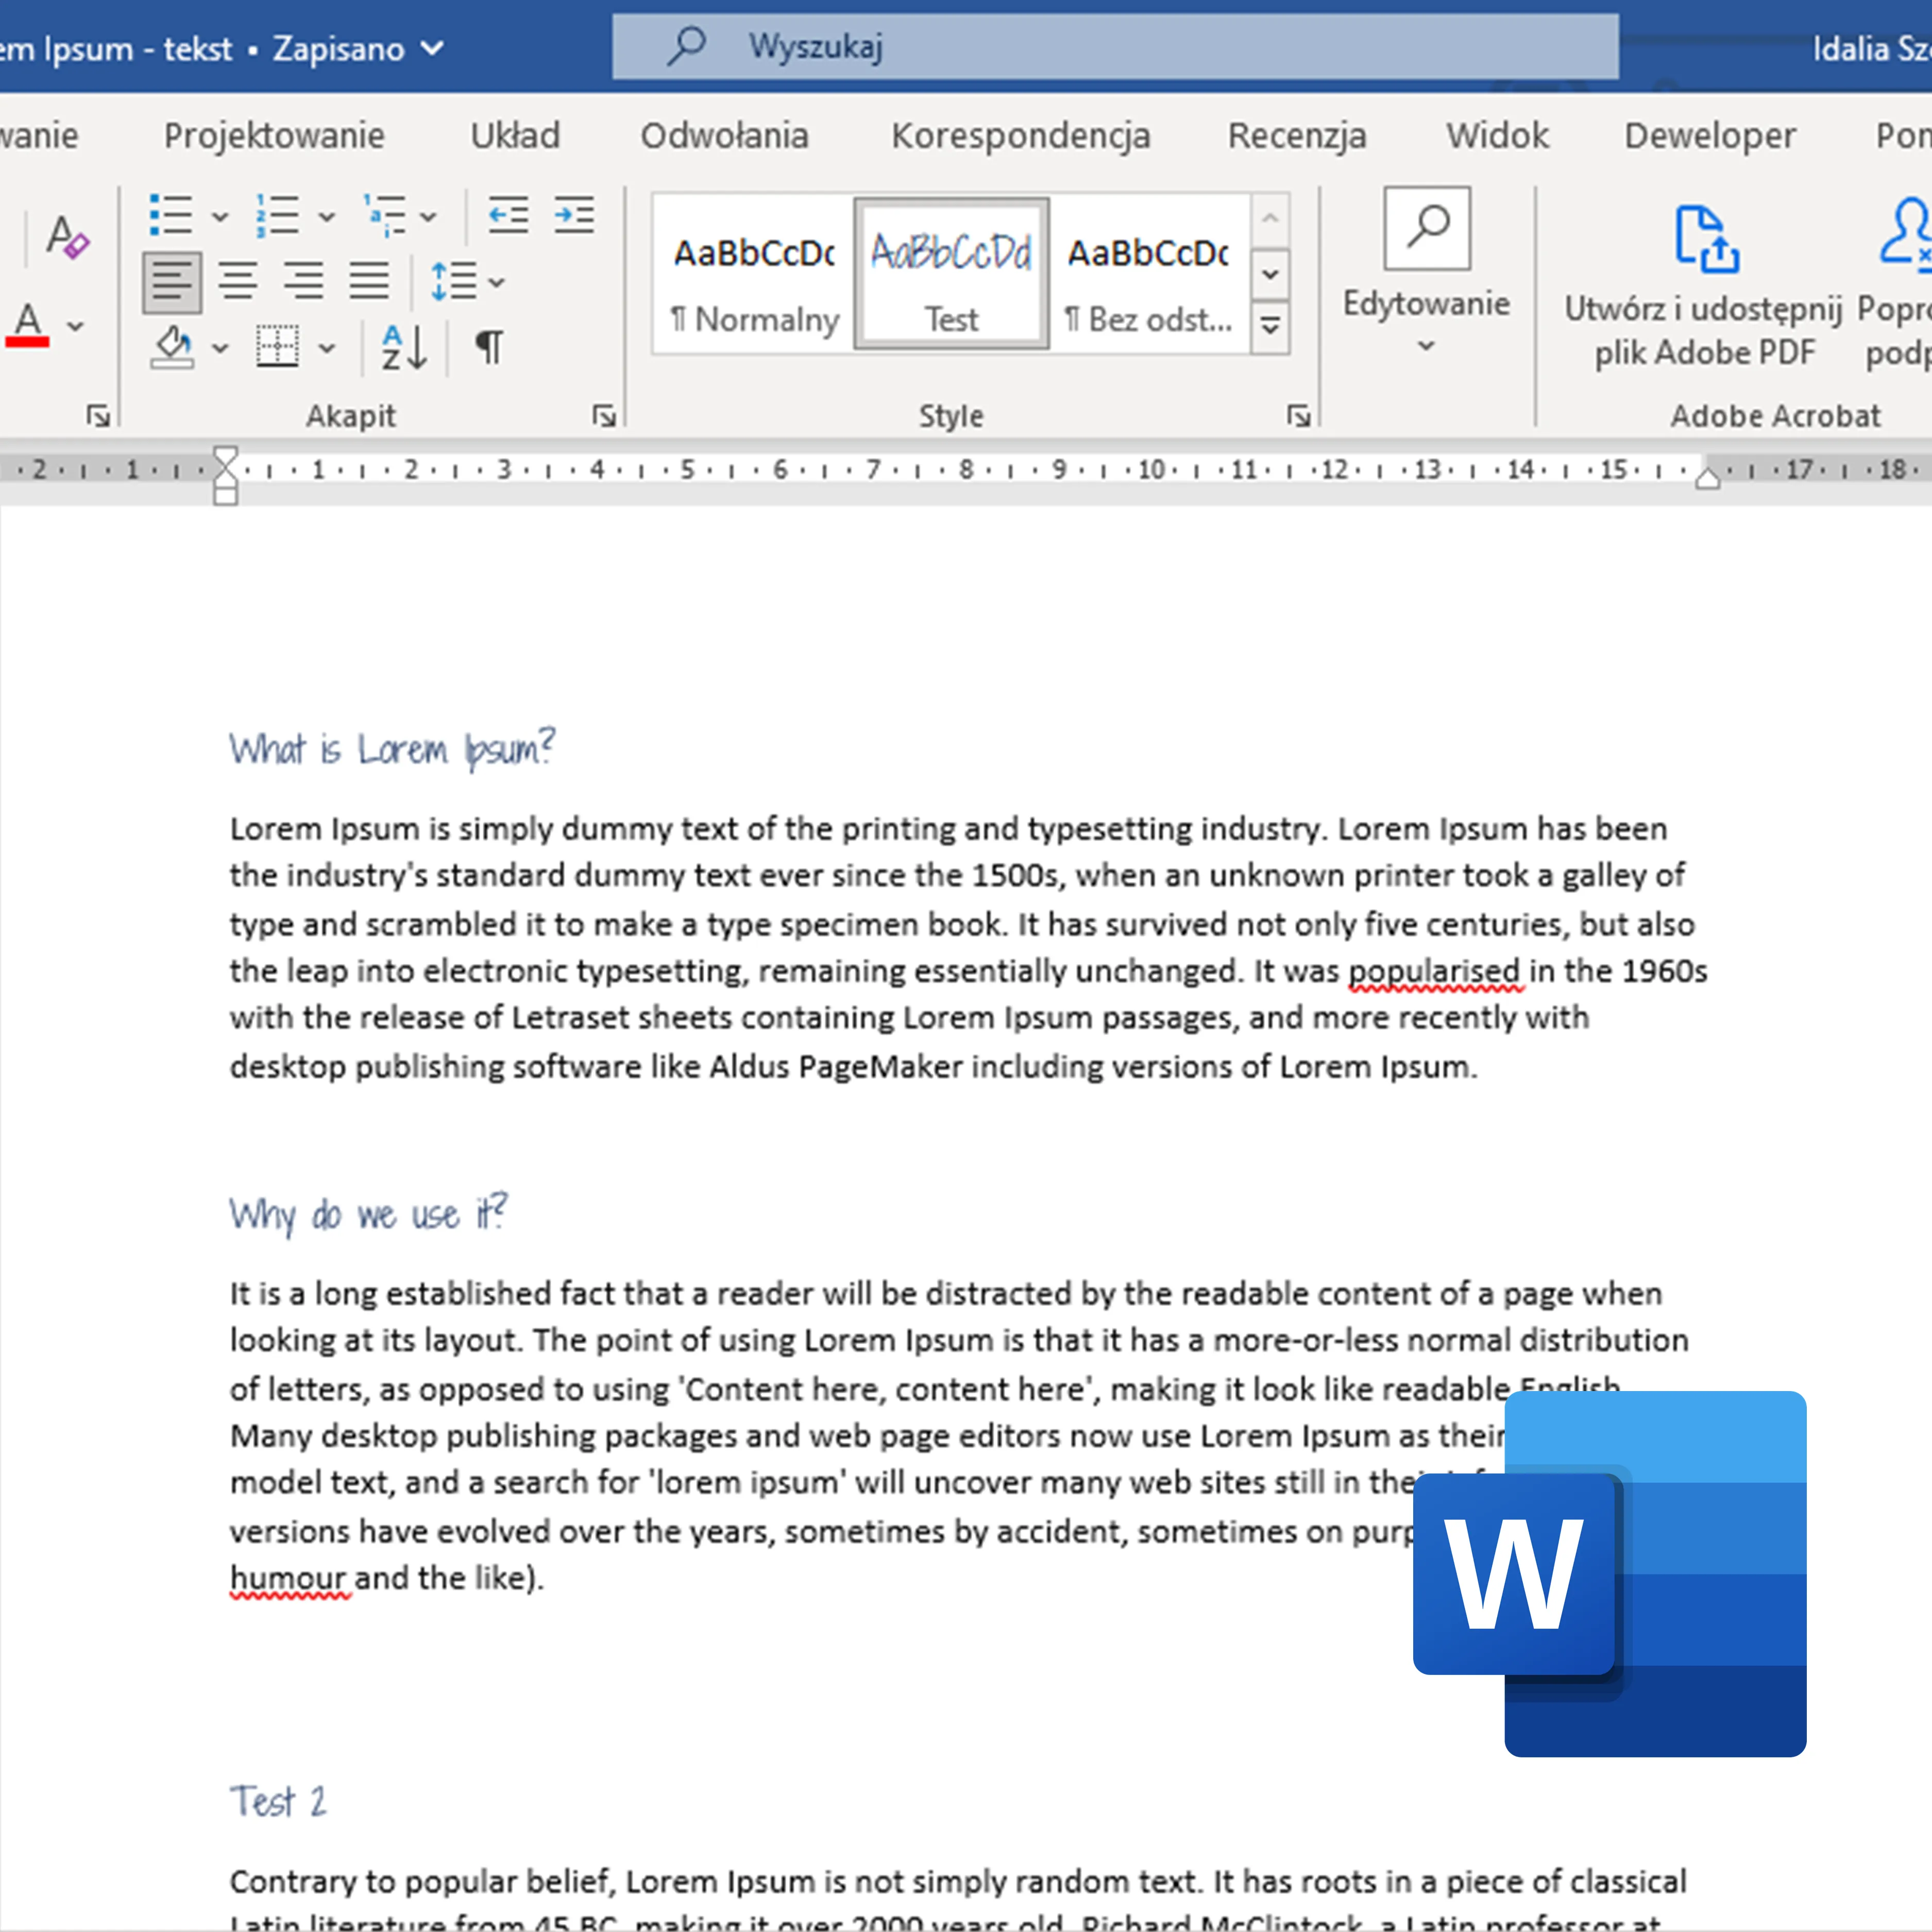Toggle show paragraph marks
1932x1932 pixels.
pos(489,348)
